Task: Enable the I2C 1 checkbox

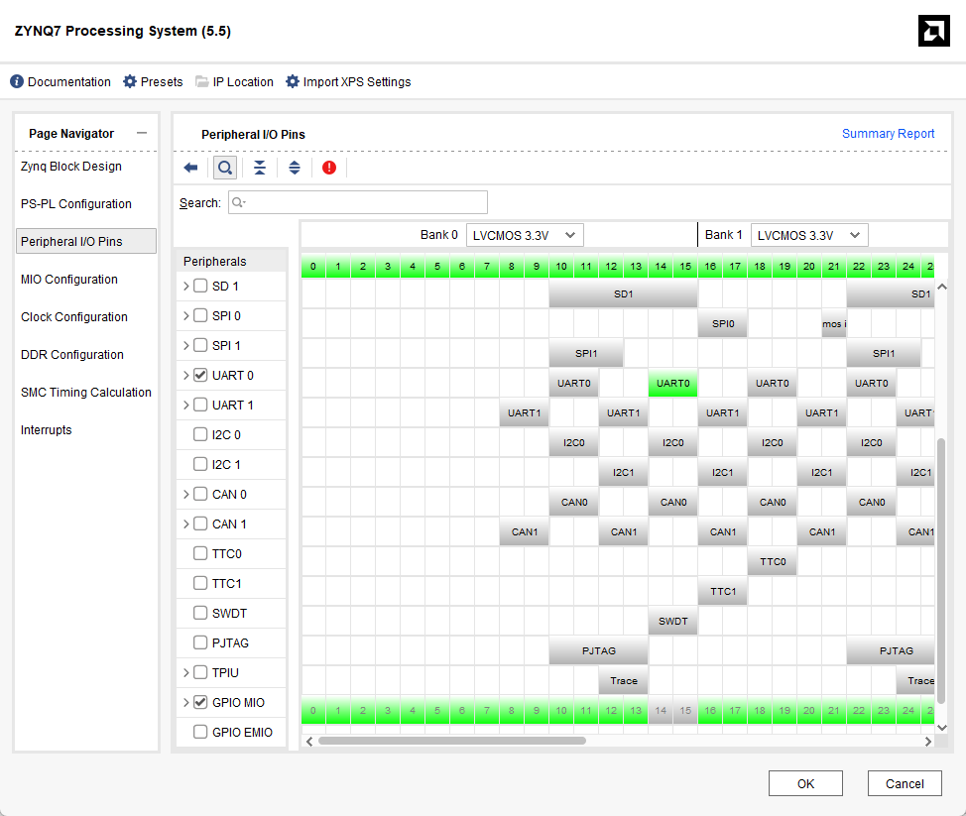Action: tap(200, 464)
